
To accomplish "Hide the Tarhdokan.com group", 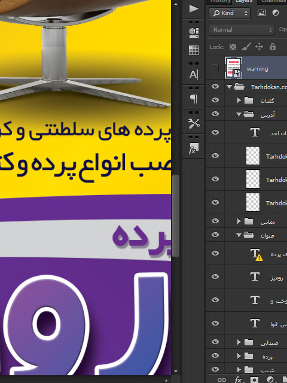I will [215, 86].
